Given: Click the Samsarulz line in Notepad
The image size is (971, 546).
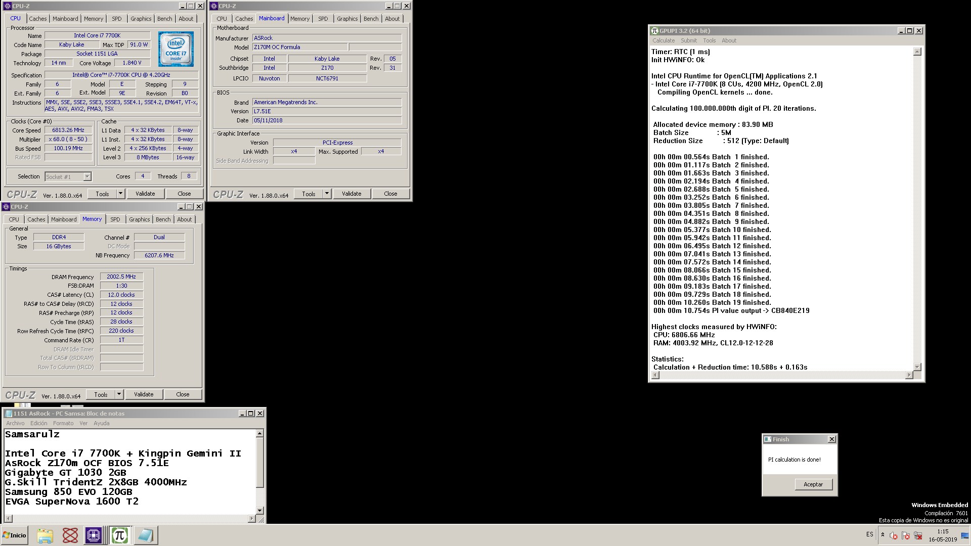Looking at the screenshot, I should click(32, 434).
